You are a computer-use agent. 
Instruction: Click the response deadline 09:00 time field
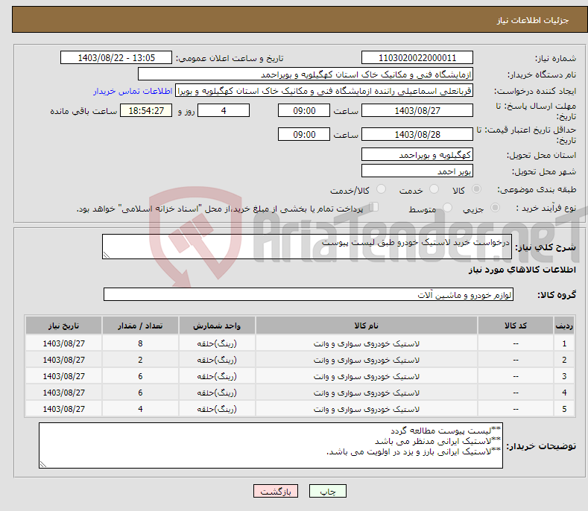coord(304,110)
